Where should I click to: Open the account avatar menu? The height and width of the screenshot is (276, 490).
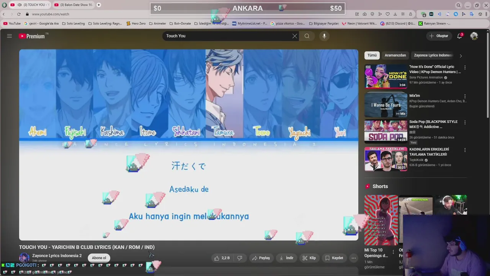coord(474,36)
